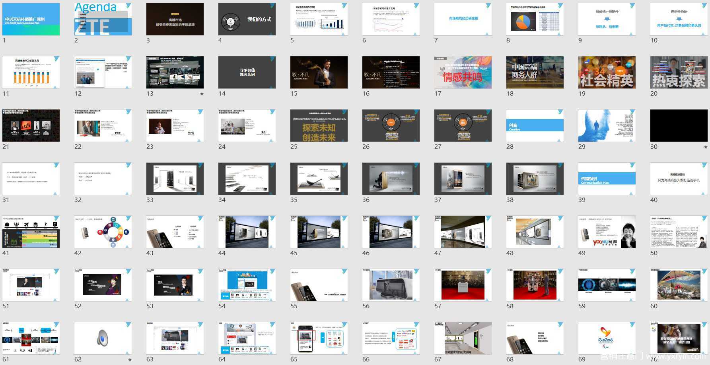
Task: Select slide 14 寻求价值观念认同 thumbnail
Action: coord(247,72)
